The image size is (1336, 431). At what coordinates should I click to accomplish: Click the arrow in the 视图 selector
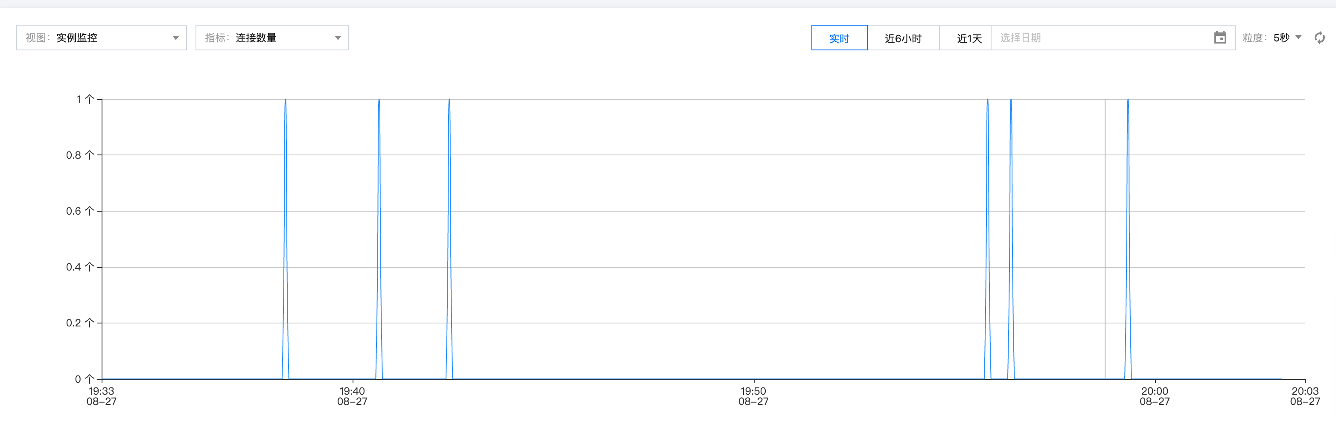pyautogui.click(x=176, y=38)
